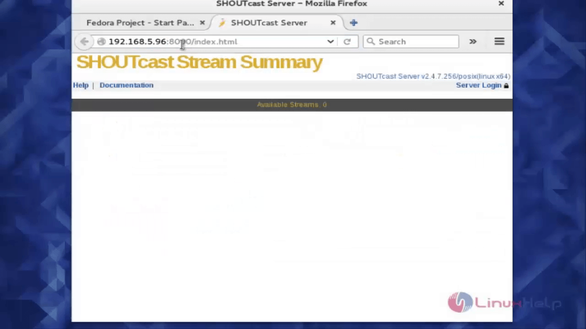The width and height of the screenshot is (586, 329).
Task: Select the SHOUTcast Server tab
Action: (x=269, y=22)
